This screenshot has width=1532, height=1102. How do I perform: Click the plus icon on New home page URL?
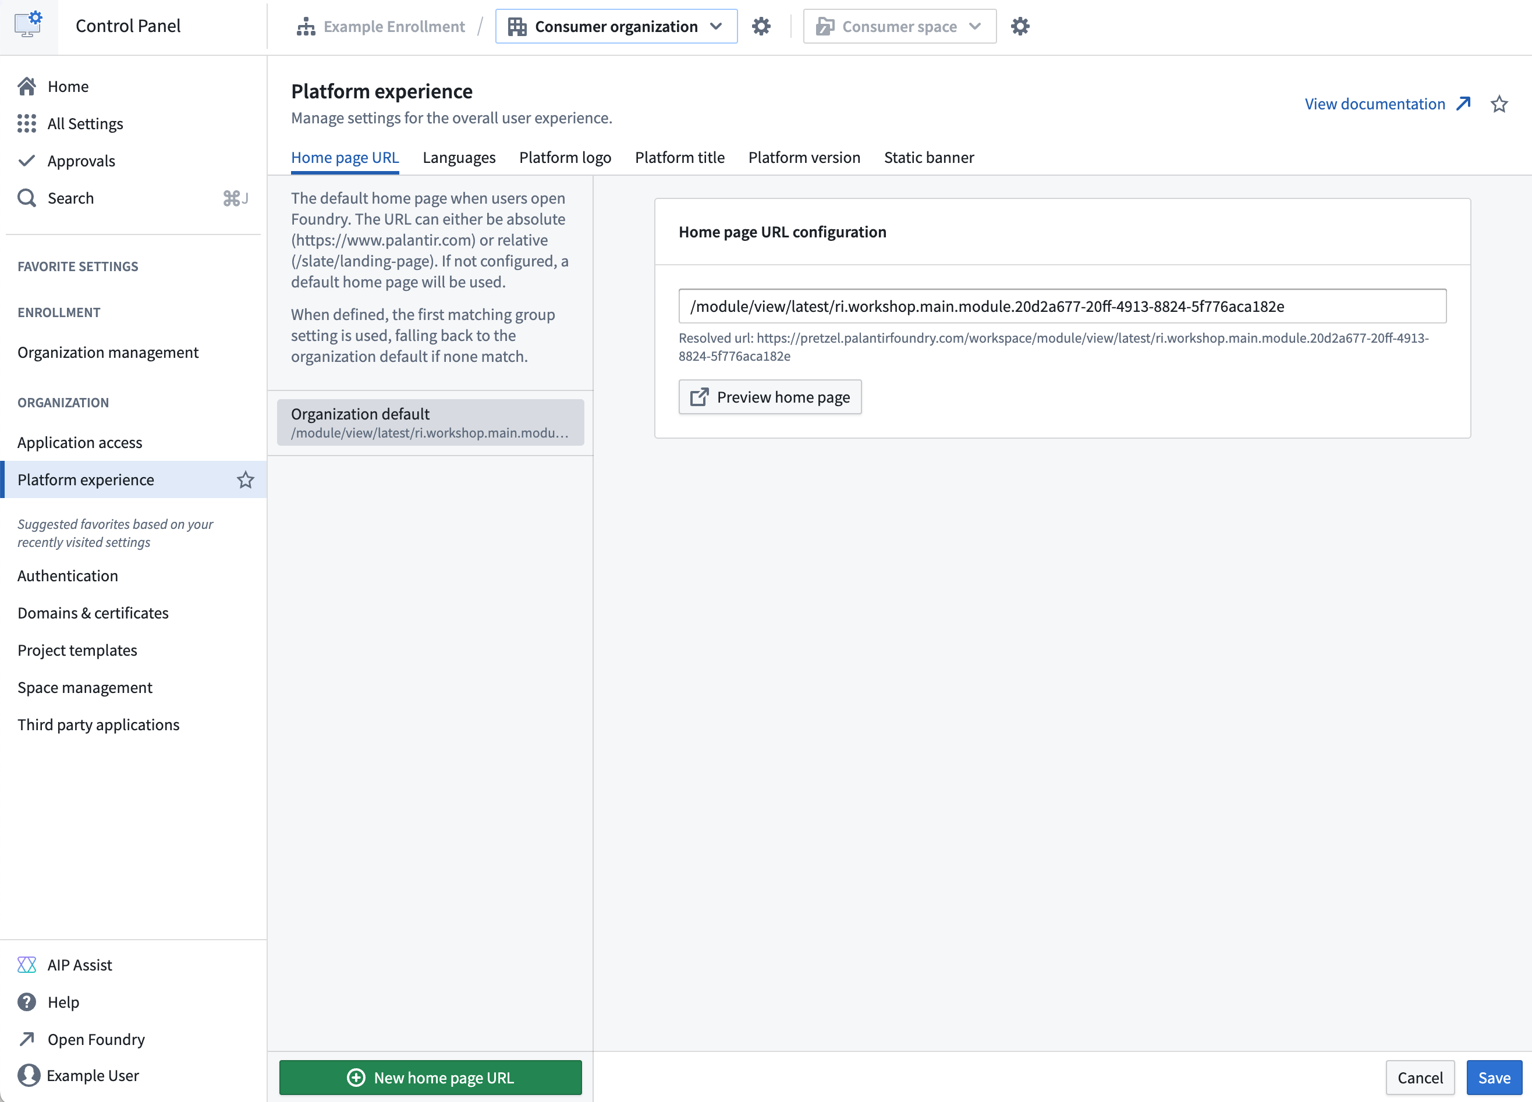(356, 1078)
